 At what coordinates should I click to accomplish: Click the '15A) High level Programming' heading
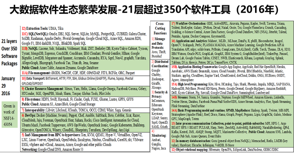[190, 84]
